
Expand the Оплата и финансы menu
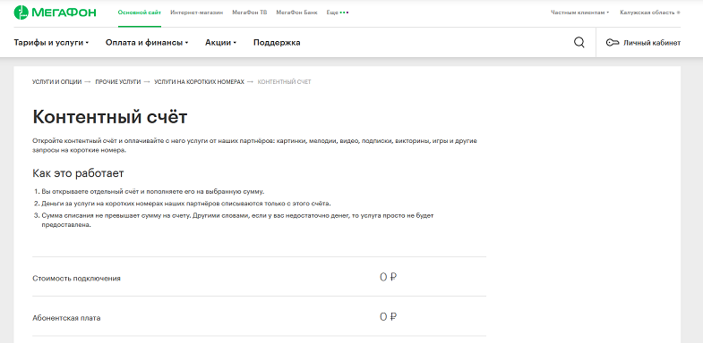pos(147,43)
